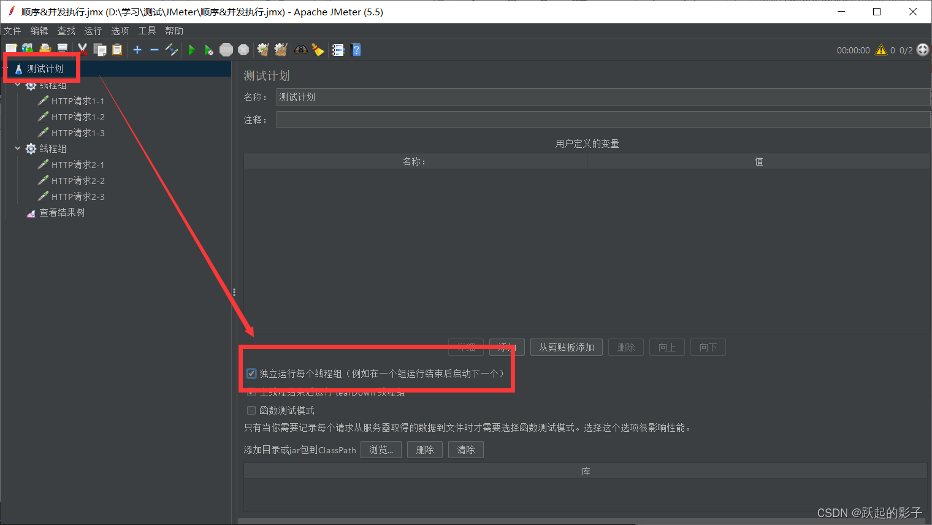Viewport: 932px width, 525px height.
Task: Create a new test plan via toolbar
Action: (11, 50)
